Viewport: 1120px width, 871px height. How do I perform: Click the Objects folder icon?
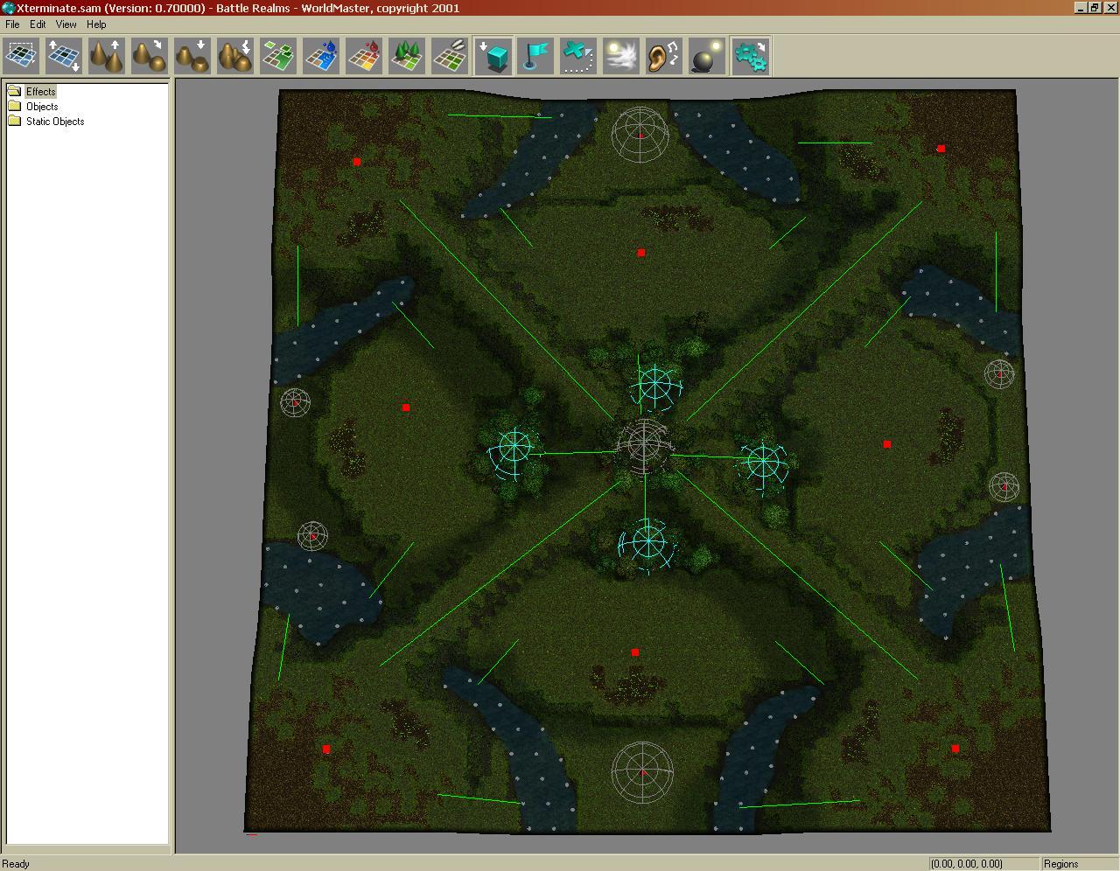point(14,106)
